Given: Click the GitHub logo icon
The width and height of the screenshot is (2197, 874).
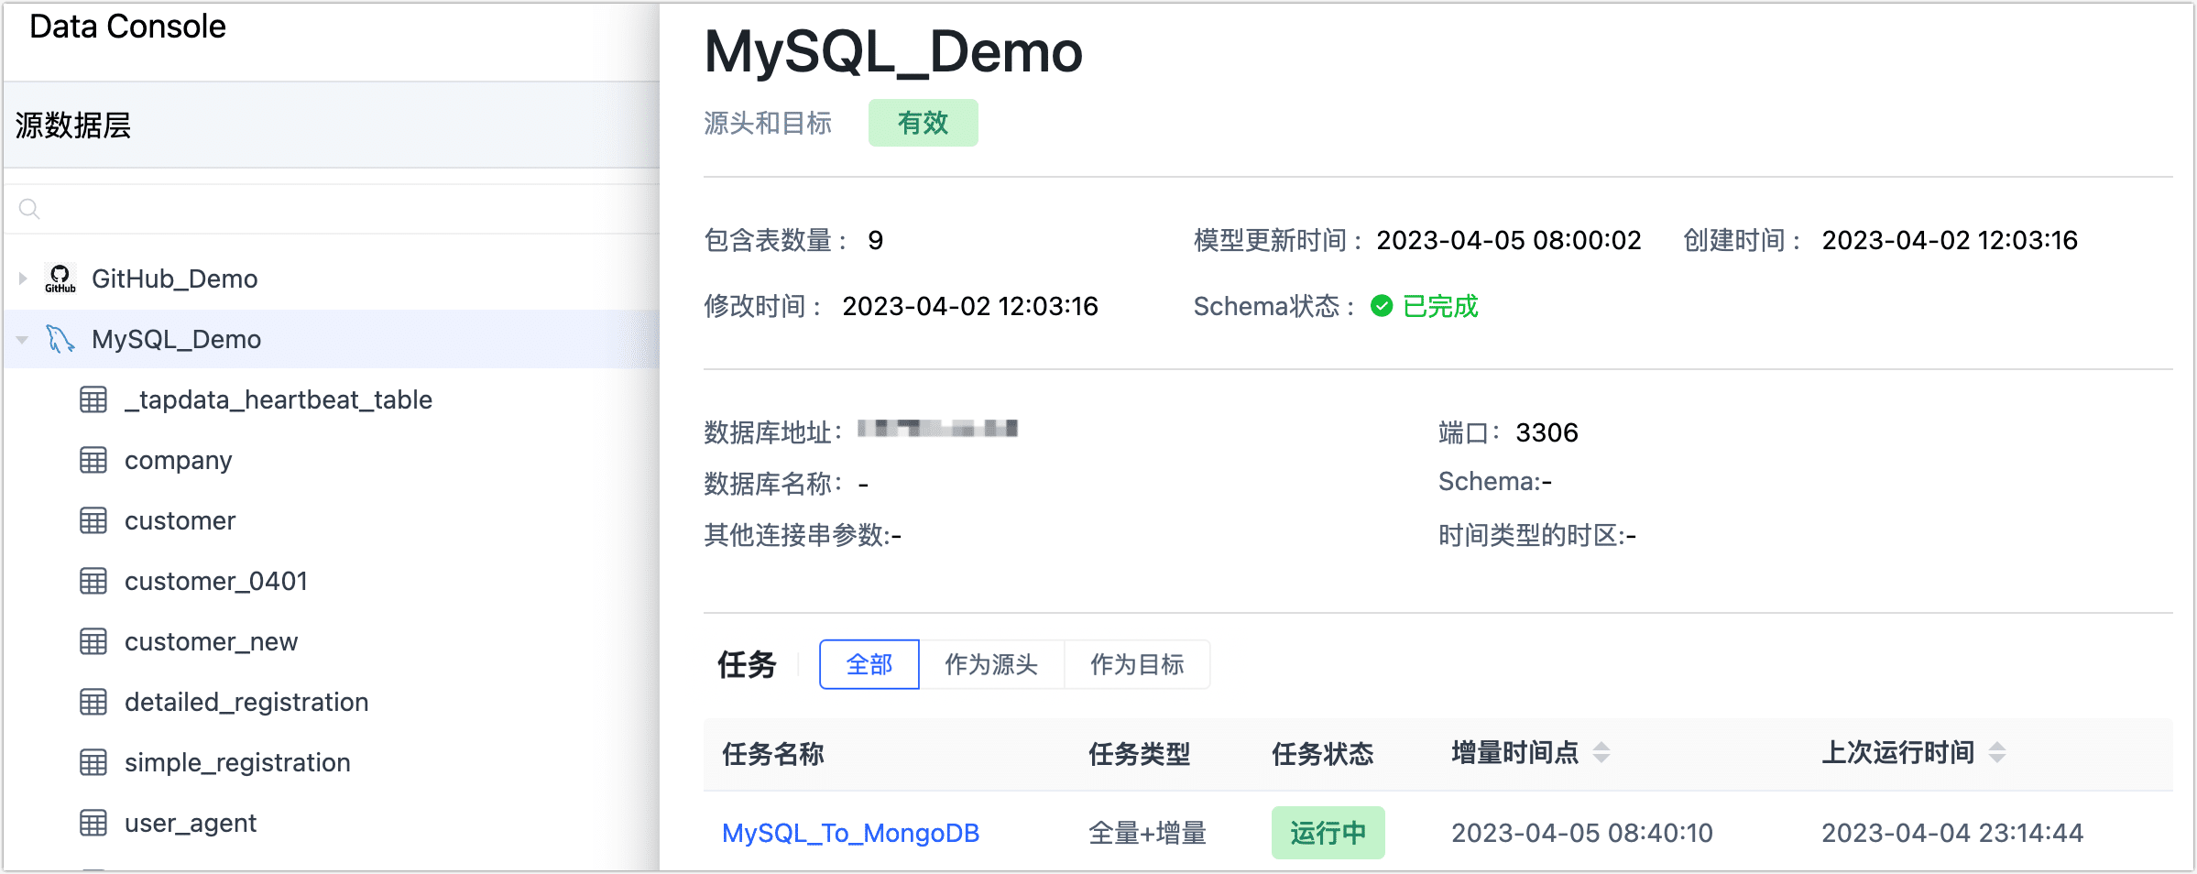Looking at the screenshot, I should pos(60,279).
